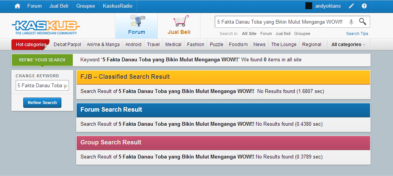Image resolution: width=393 pixels, height=176 pixels.
Task: Click the Change Keyword input field
Action: [42, 85]
